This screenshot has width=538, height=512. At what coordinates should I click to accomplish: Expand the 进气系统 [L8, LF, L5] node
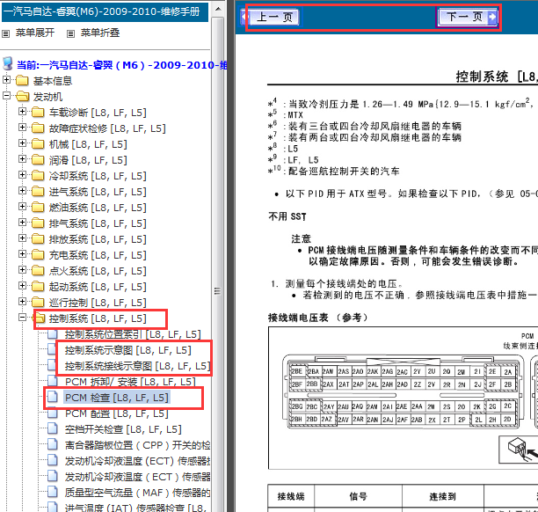(x=22, y=190)
